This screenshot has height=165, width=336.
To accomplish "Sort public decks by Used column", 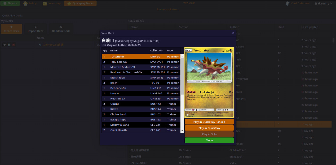I will pyautogui.click(x=281, y=27).
